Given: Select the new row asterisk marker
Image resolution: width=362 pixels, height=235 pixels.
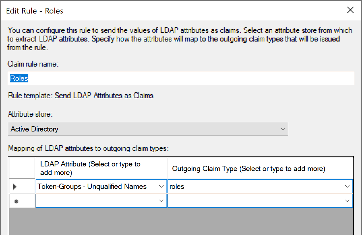Looking at the screenshot, I should click(x=16, y=201).
